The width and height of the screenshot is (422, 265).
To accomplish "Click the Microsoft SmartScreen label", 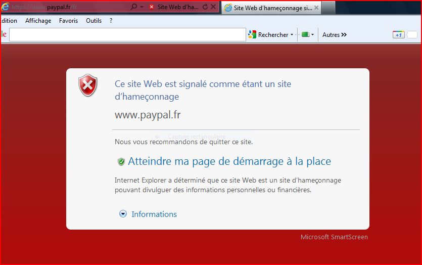I will (334, 237).
